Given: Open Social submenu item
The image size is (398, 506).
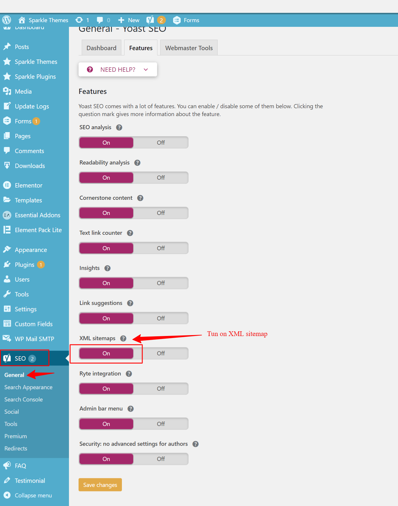Looking at the screenshot, I should 12,412.
